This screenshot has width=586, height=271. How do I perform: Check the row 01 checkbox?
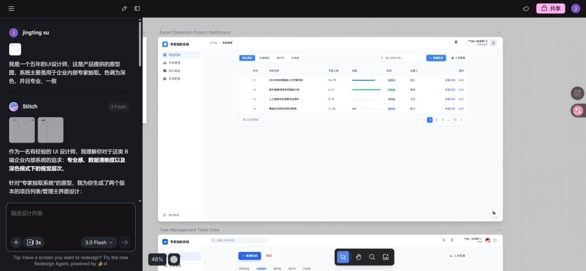tap(244, 80)
